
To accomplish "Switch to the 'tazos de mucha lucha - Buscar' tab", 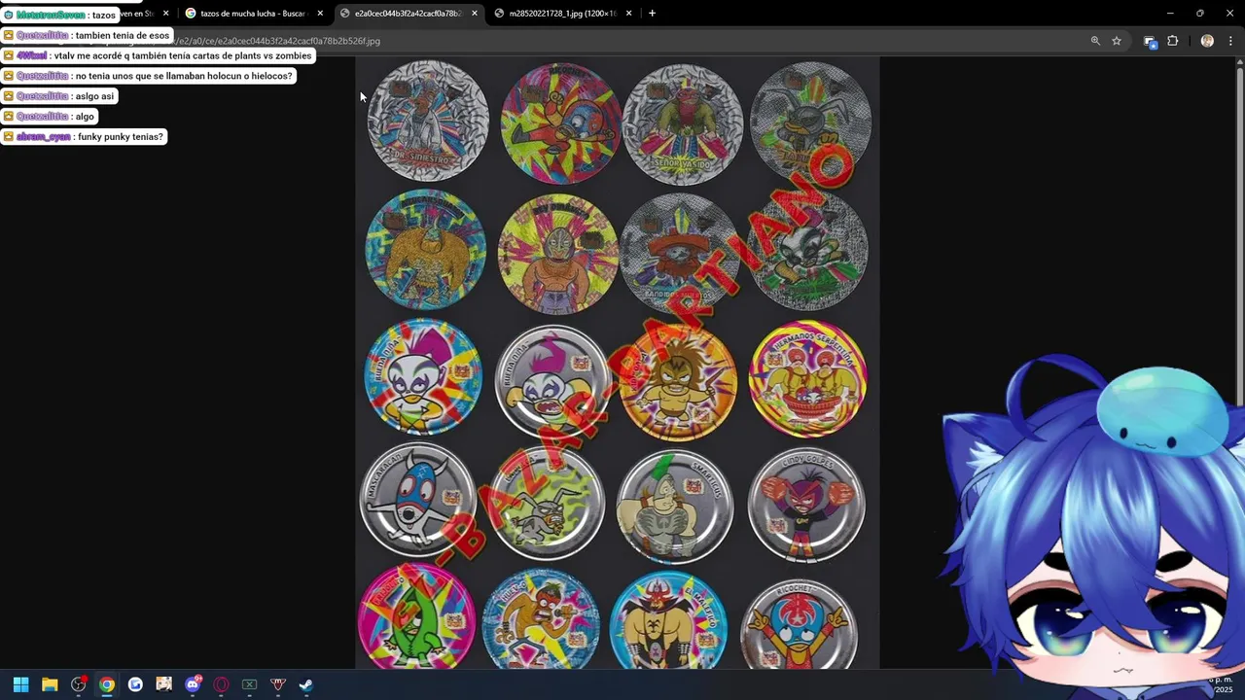I will (254, 14).
